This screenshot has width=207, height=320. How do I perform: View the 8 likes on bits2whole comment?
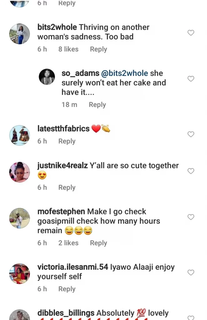click(x=68, y=49)
